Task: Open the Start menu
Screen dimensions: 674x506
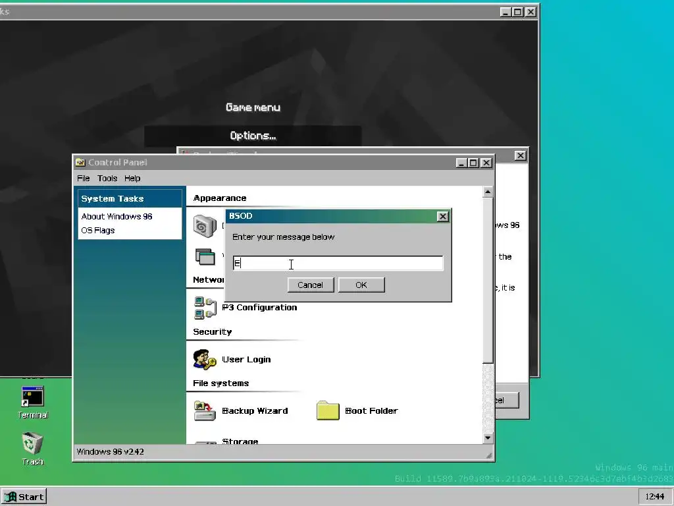Action: coord(24,497)
